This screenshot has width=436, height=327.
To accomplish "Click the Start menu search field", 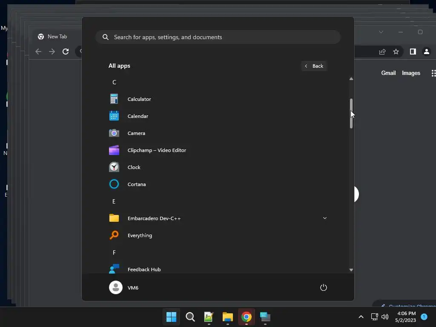I will coord(218,37).
